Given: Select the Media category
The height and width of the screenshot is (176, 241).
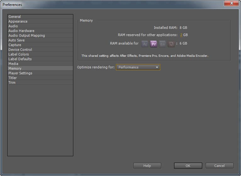Looking at the screenshot, I should pyautogui.click(x=40, y=64).
